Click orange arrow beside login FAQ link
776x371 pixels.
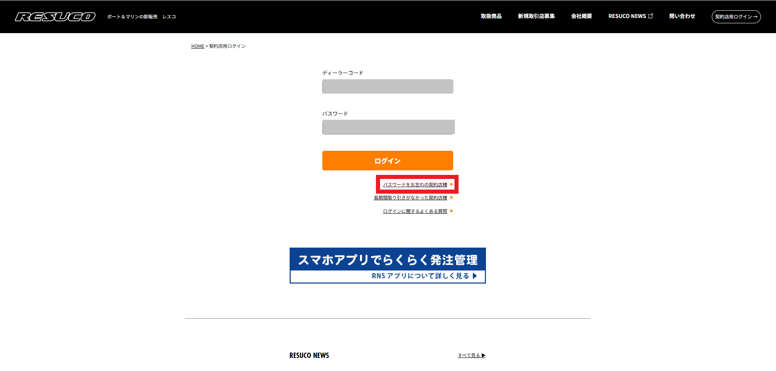pyautogui.click(x=452, y=211)
